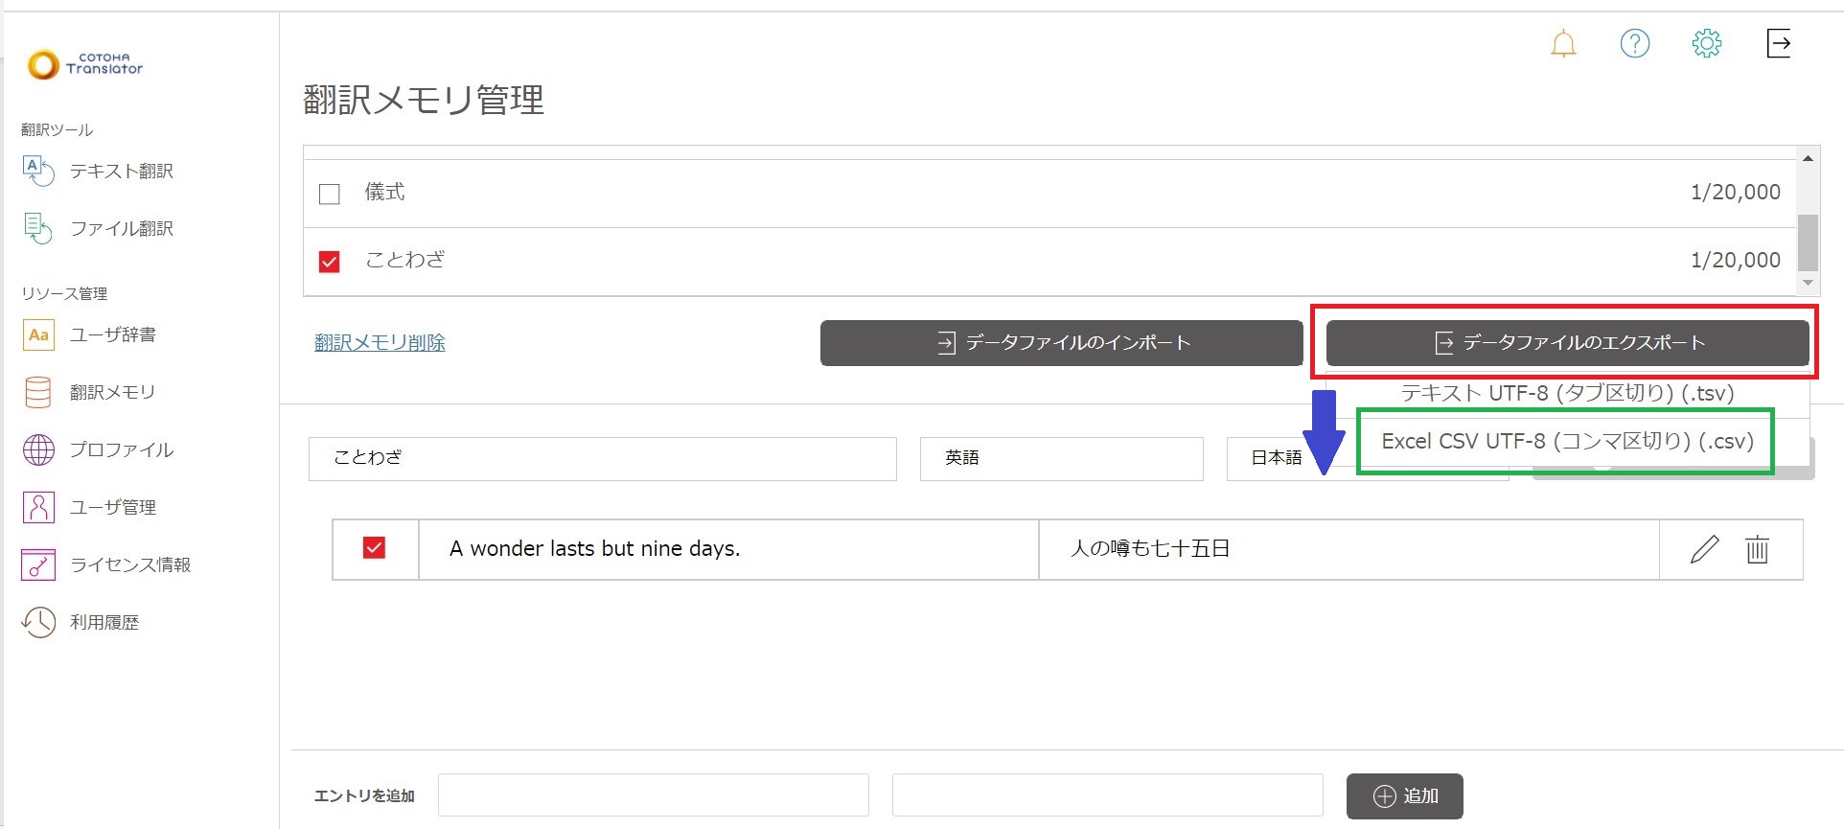Edit entry with pencil icon
The width and height of the screenshot is (1844, 829).
(x=1704, y=549)
